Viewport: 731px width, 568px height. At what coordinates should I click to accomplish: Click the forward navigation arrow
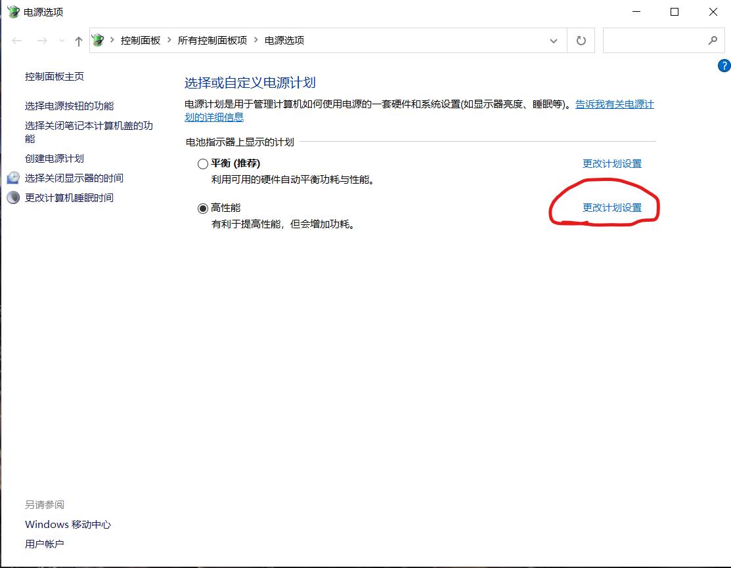pyautogui.click(x=41, y=40)
